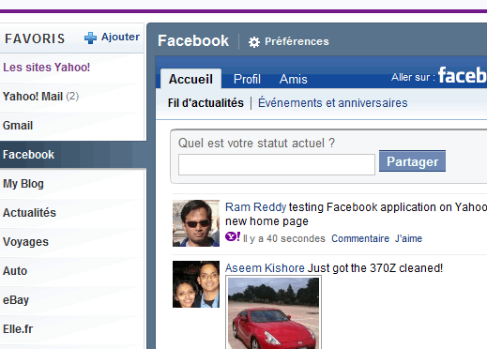Click the Facebook logo beside Aller sur
This screenshot has width=487, height=349.
(x=463, y=75)
